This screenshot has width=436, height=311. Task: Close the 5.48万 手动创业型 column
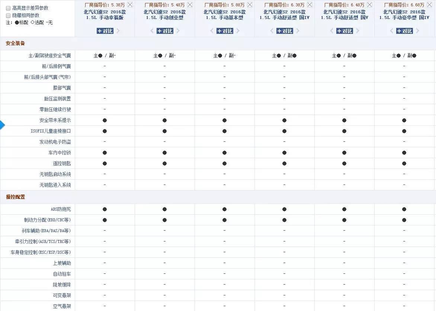tap(190, 5)
